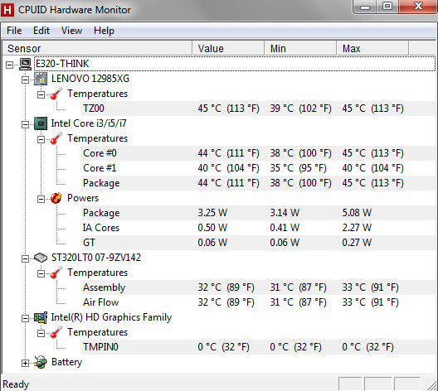Screen dimensions: 438x391
Task: Collapse the Powers section
Action: click(x=41, y=199)
